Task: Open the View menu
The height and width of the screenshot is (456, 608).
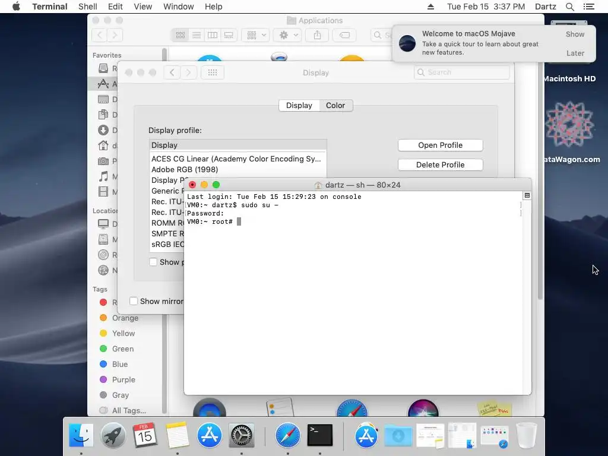Action: tap(142, 7)
